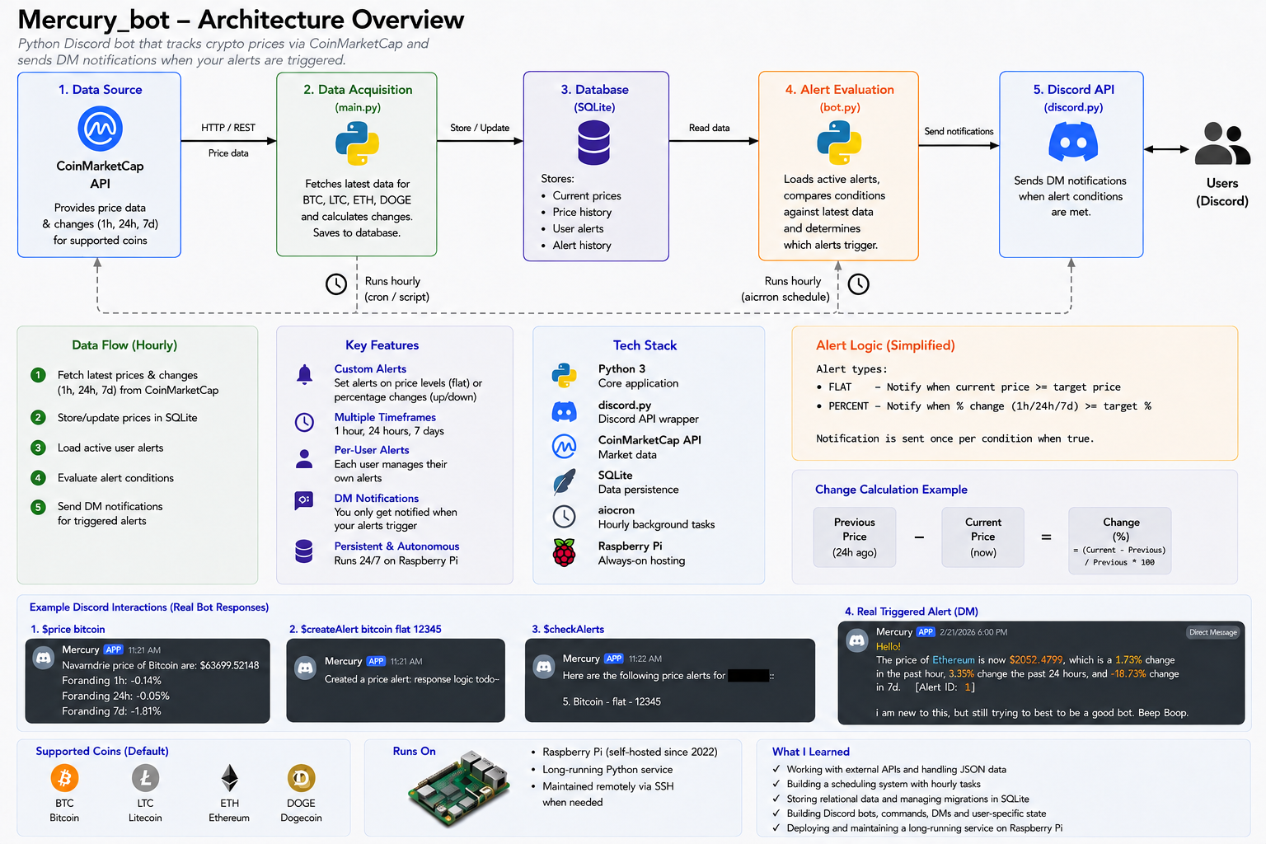The height and width of the screenshot is (844, 1266).
Task: Click the Current Price box
Action: (x=983, y=537)
